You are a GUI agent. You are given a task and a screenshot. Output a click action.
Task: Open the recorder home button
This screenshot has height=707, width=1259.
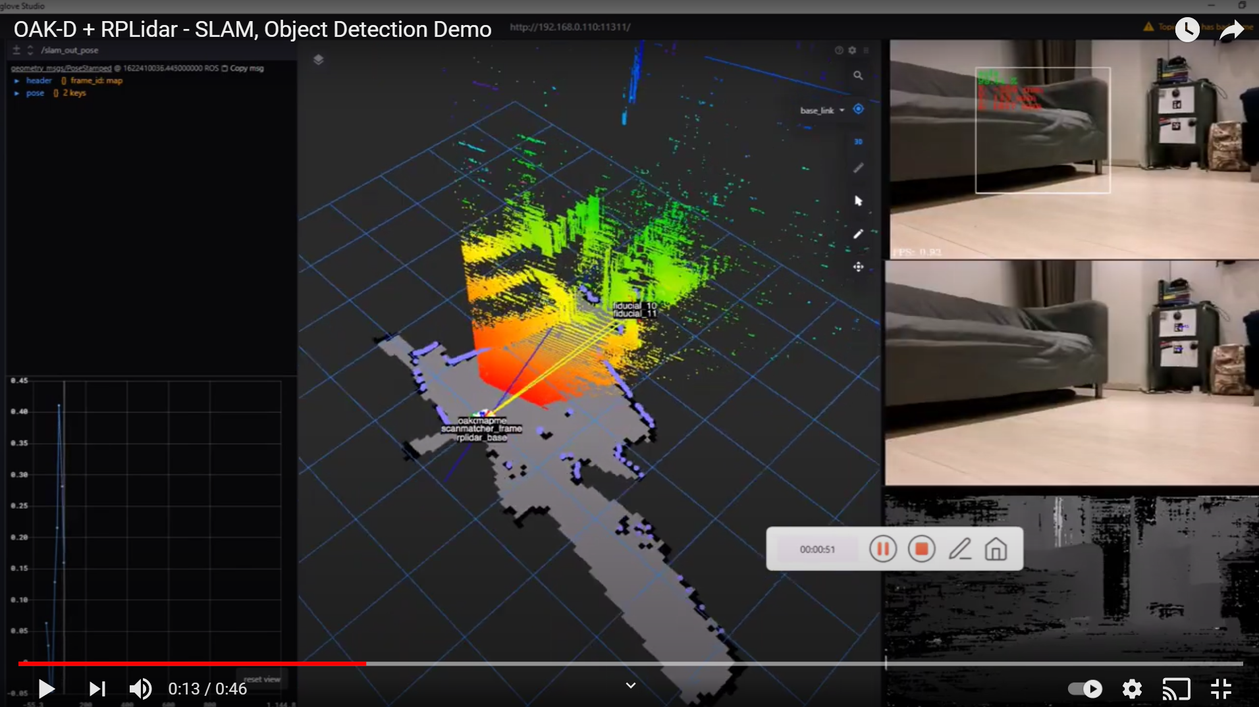point(996,548)
